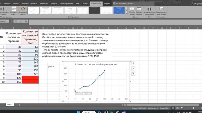Click the formula bar cancel X icon

pos(16,21)
